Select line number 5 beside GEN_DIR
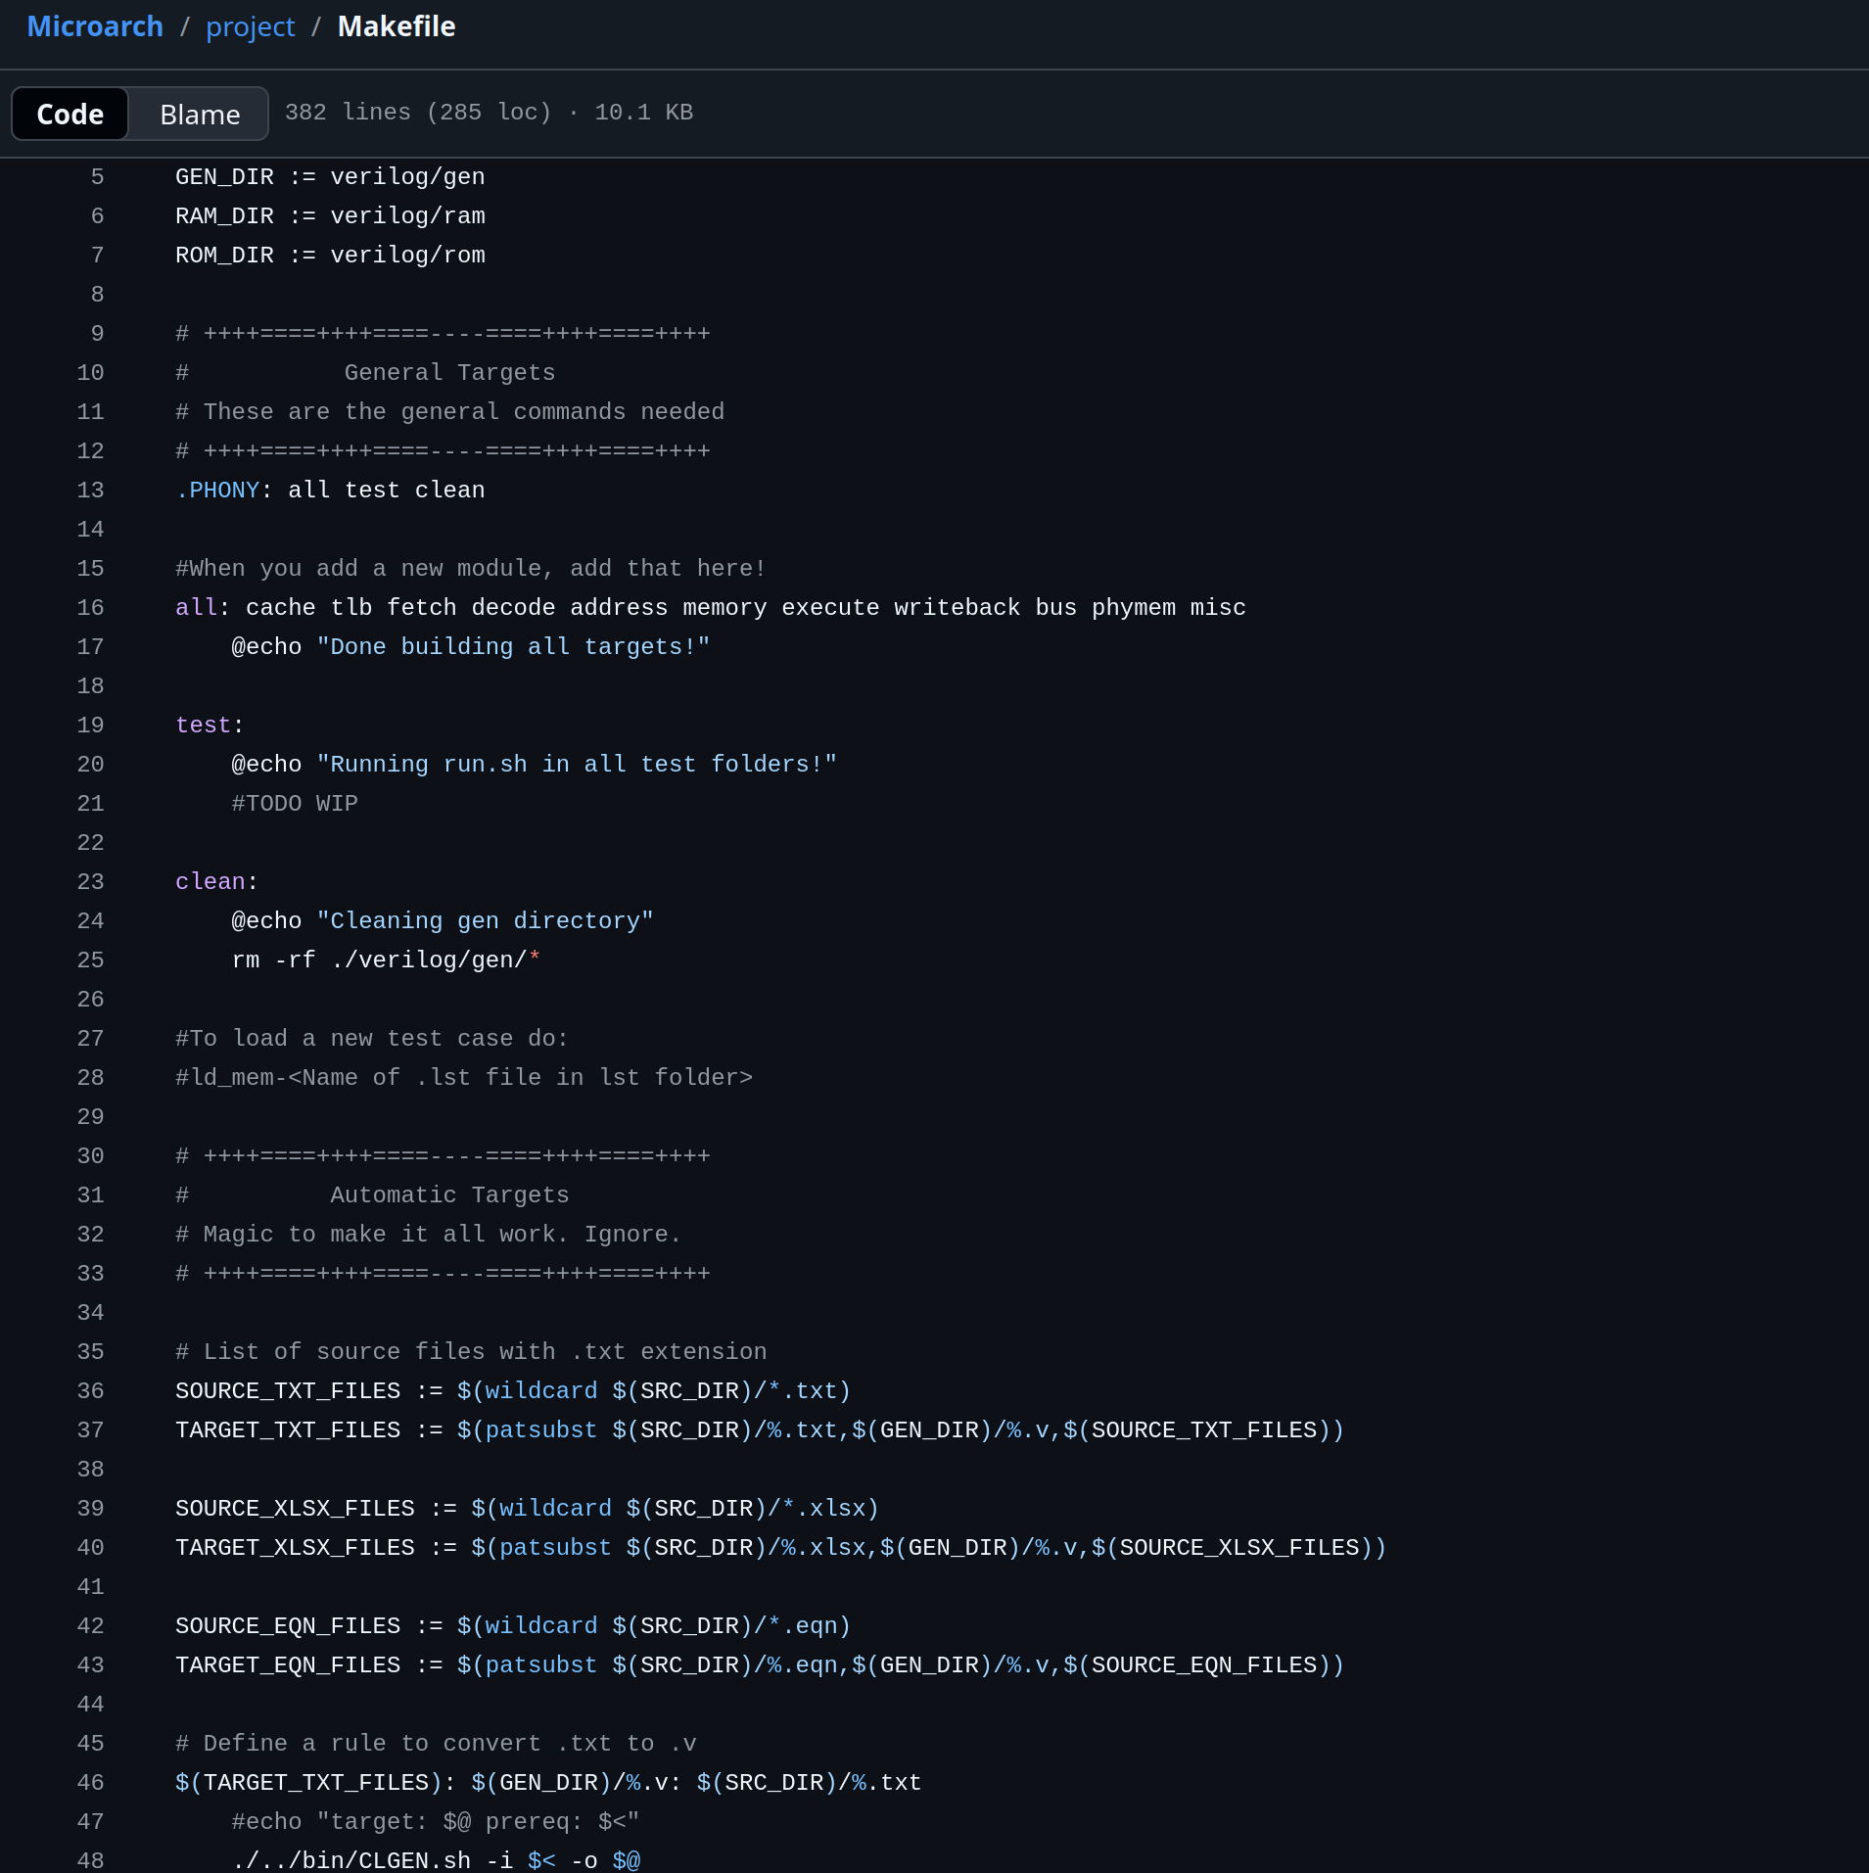 pyautogui.click(x=96, y=176)
